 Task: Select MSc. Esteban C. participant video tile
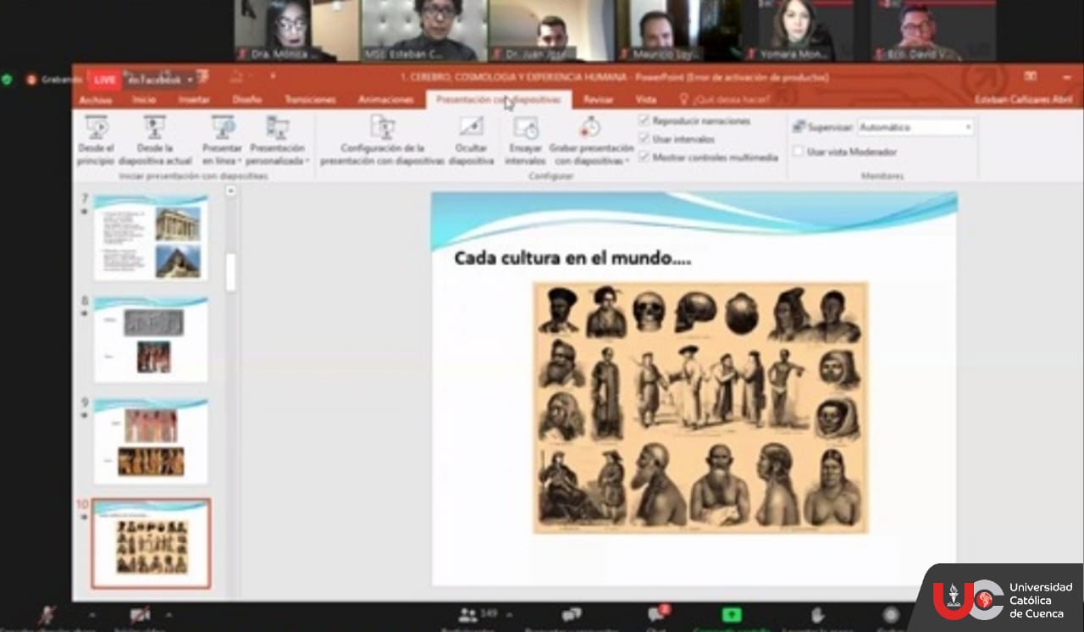point(424,30)
